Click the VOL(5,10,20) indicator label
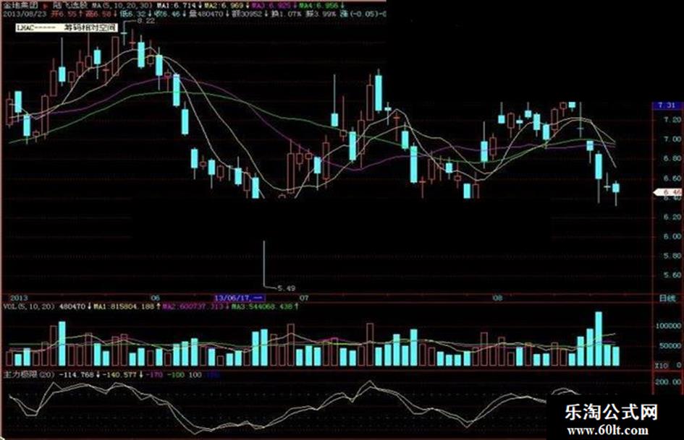Image resolution: width=684 pixels, height=440 pixels. click(29, 306)
